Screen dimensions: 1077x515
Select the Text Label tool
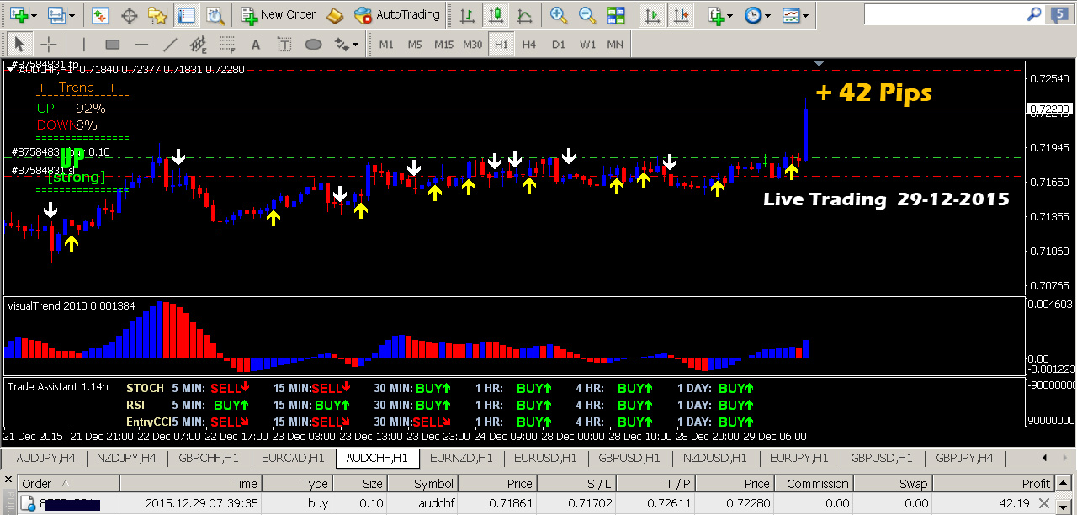point(284,44)
